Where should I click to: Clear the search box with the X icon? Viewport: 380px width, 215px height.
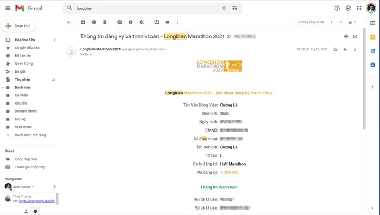[x=224, y=8]
